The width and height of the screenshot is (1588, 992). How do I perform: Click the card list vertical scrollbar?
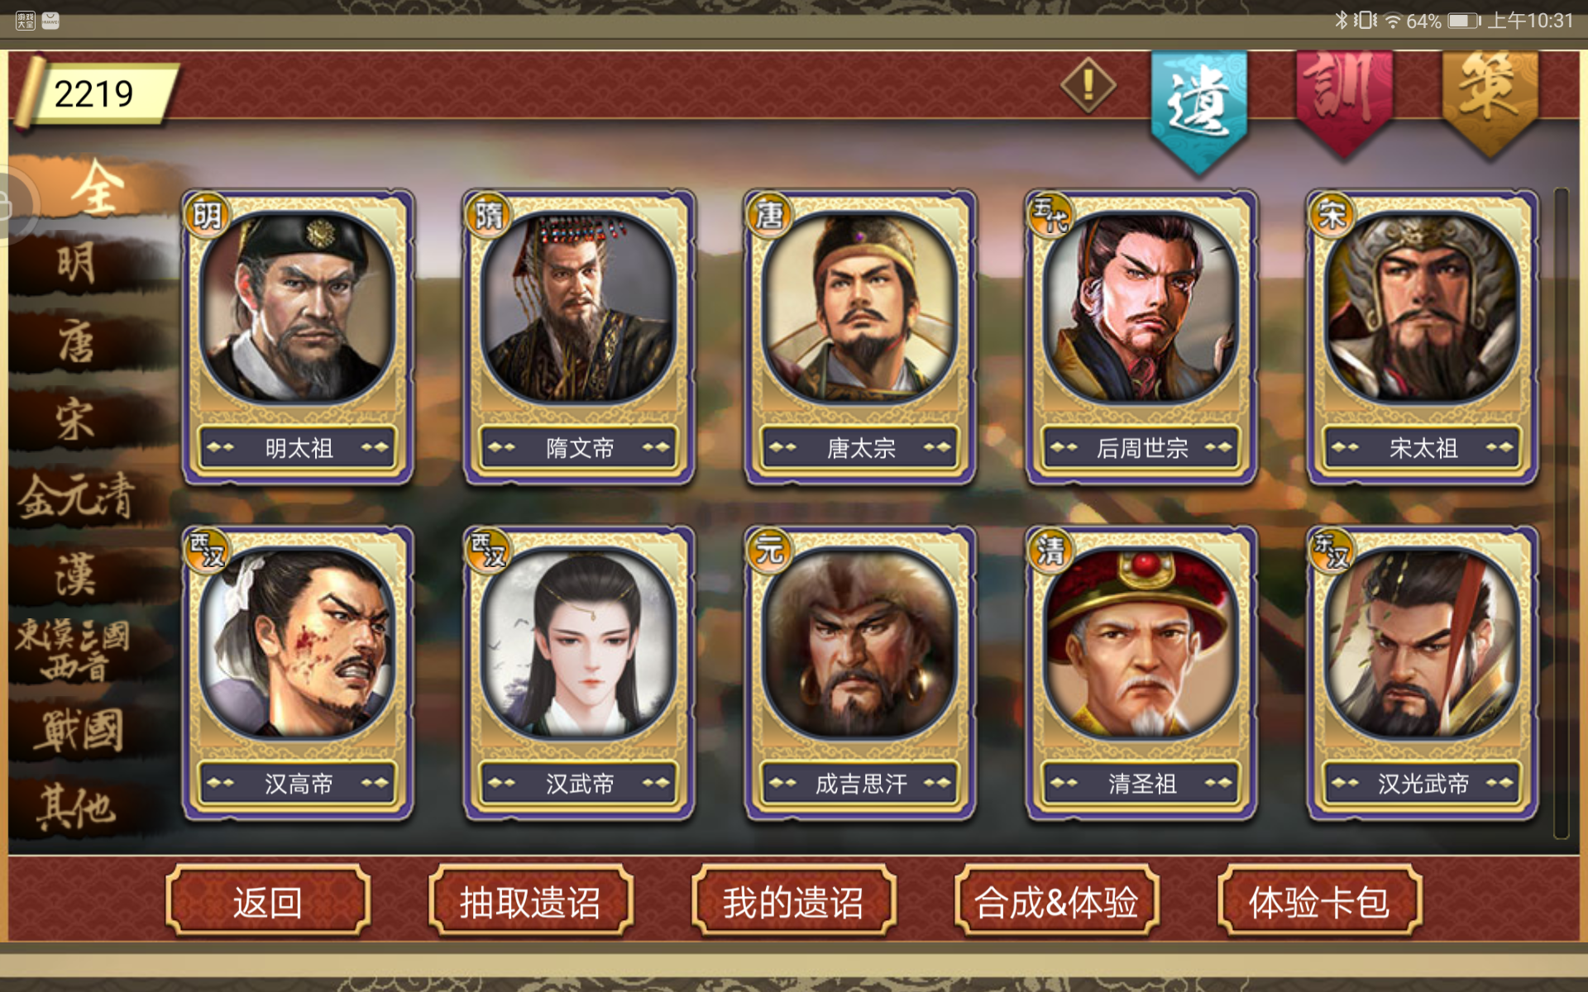(1562, 513)
